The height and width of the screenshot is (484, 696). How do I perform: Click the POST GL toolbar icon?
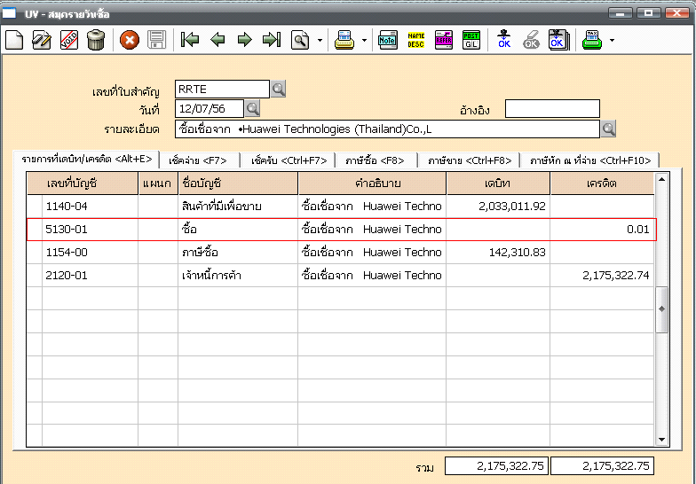(471, 40)
